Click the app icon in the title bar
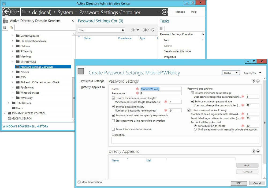This screenshot has width=268, height=188. pyautogui.click(x=4, y=3)
